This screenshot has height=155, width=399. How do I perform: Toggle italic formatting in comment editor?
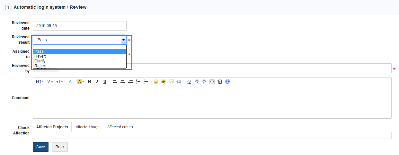[97, 82]
